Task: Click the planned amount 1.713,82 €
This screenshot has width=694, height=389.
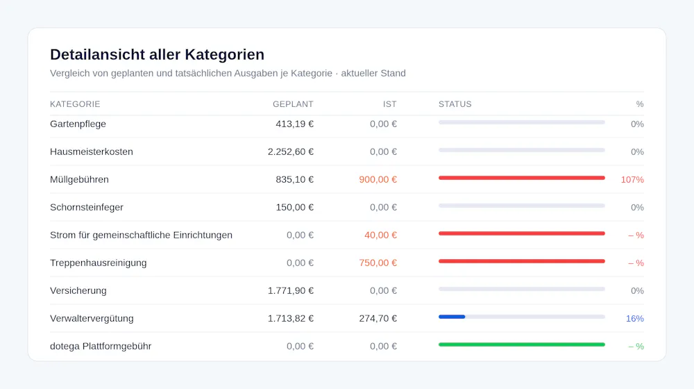Action: [x=290, y=318]
